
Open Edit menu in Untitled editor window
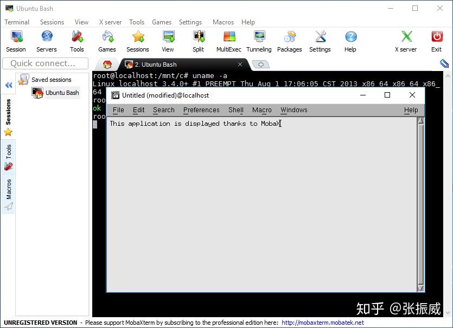click(x=139, y=110)
